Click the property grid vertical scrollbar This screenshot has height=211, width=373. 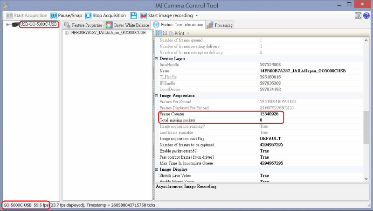(366, 127)
